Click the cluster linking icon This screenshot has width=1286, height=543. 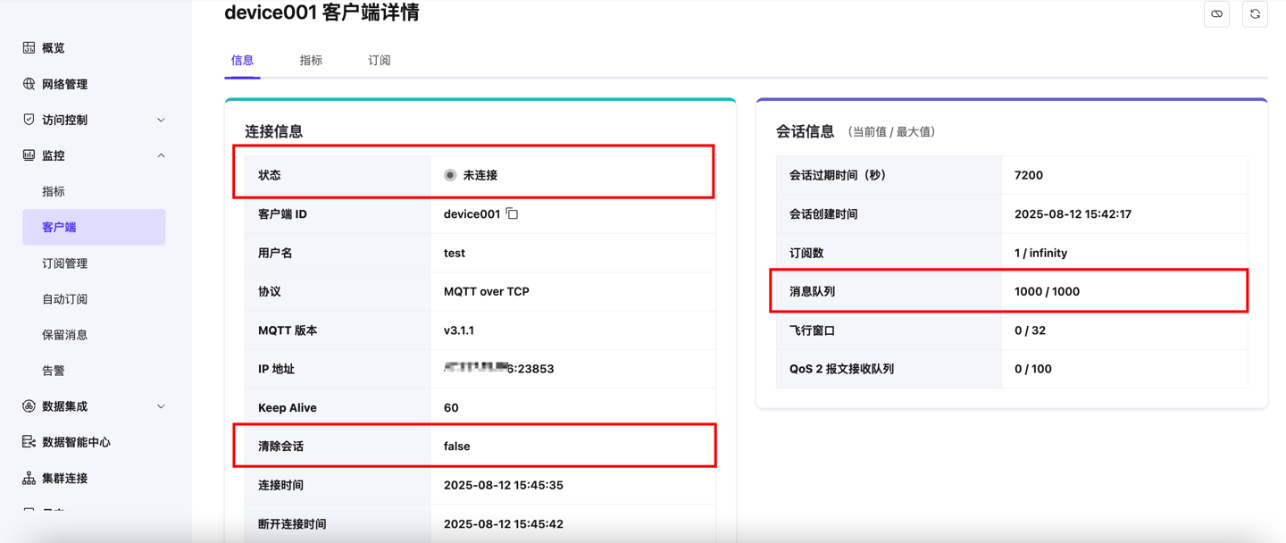click(29, 478)
